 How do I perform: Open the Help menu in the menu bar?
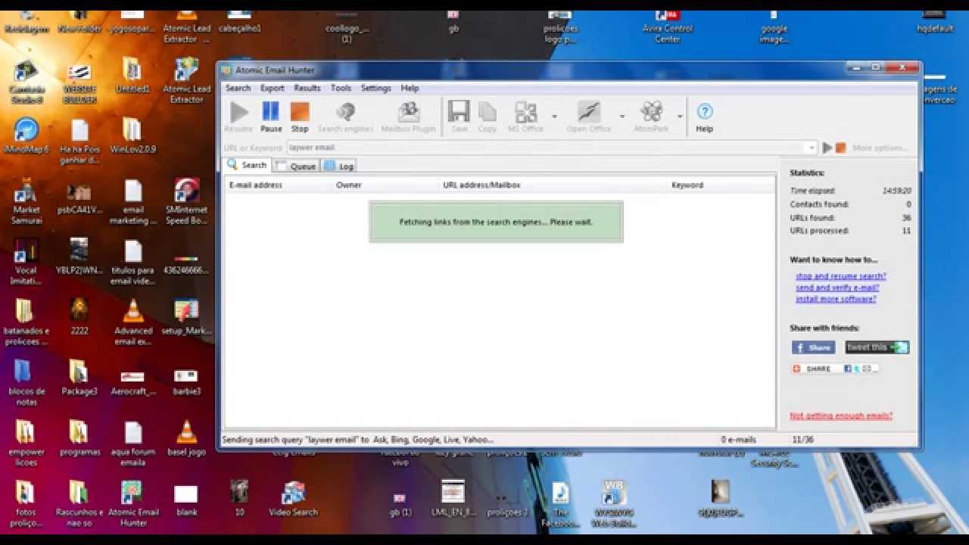coord(410,88)
